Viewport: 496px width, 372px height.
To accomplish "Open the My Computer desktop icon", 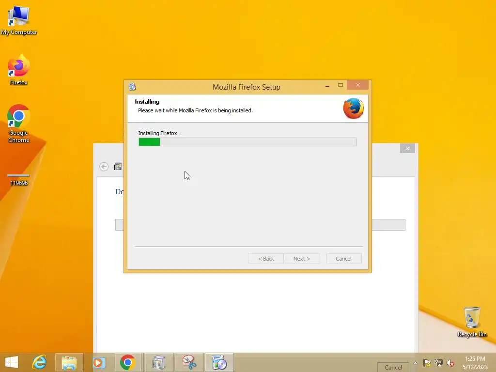I will pos(19,19).
